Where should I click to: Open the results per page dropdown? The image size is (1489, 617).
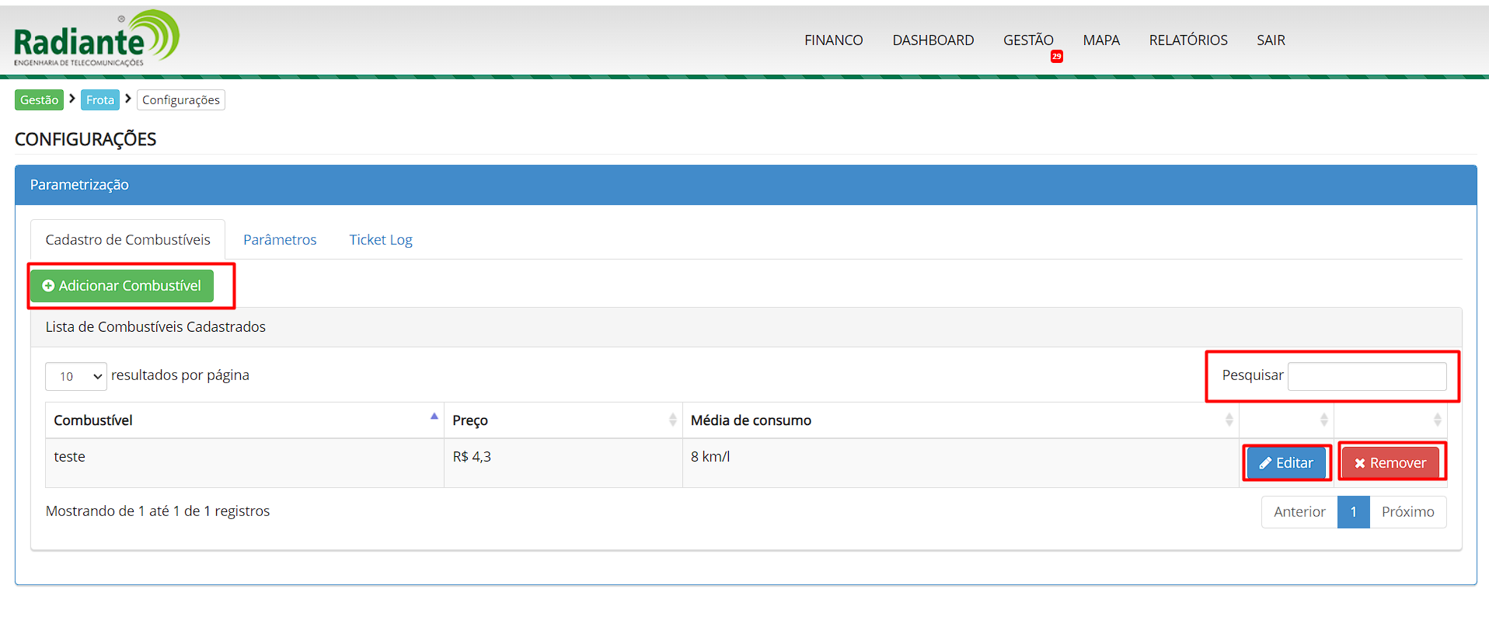[76, 376]
